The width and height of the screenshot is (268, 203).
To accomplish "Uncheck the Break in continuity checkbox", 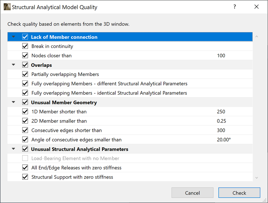I will point(25,46).
